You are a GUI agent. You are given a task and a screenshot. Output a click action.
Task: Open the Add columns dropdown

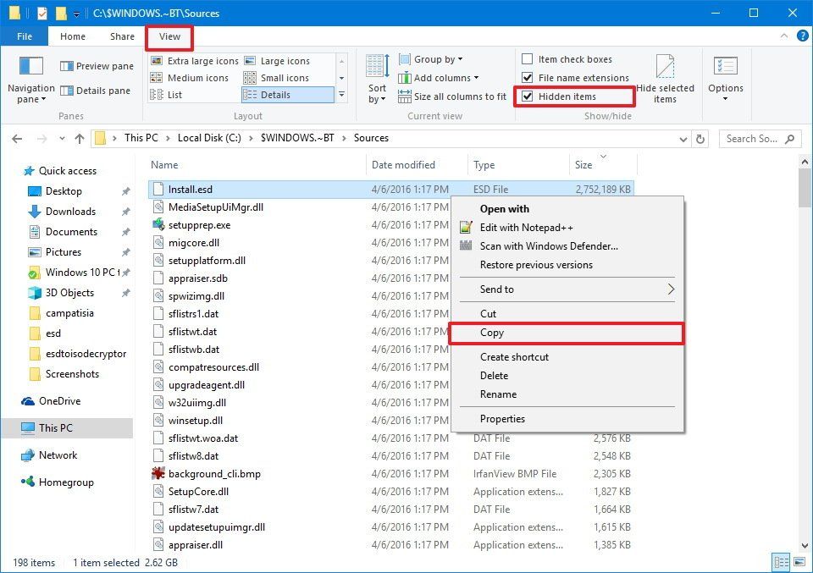pyautogui.click(x=436, y=77)
